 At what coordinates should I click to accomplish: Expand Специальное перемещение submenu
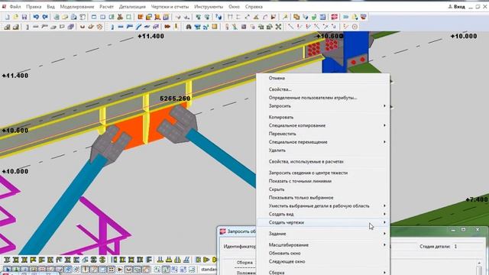323,142
